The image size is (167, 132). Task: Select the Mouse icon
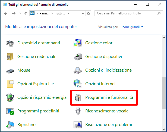[x=10, y=71]
